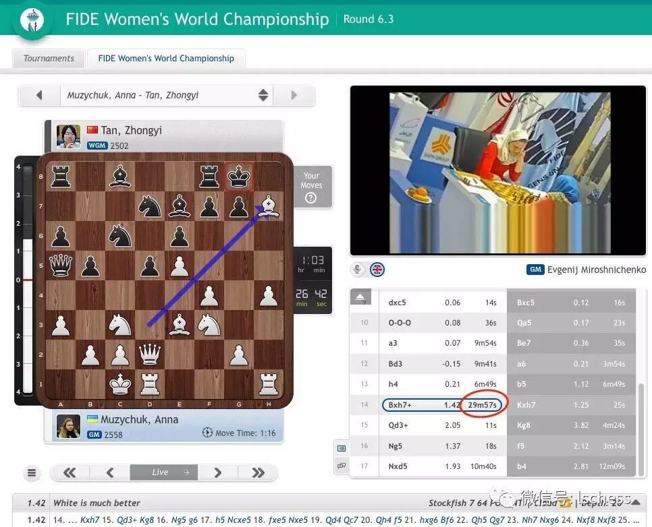
Task: Select black move Kxh7 in move list
Action: (571, 405)
